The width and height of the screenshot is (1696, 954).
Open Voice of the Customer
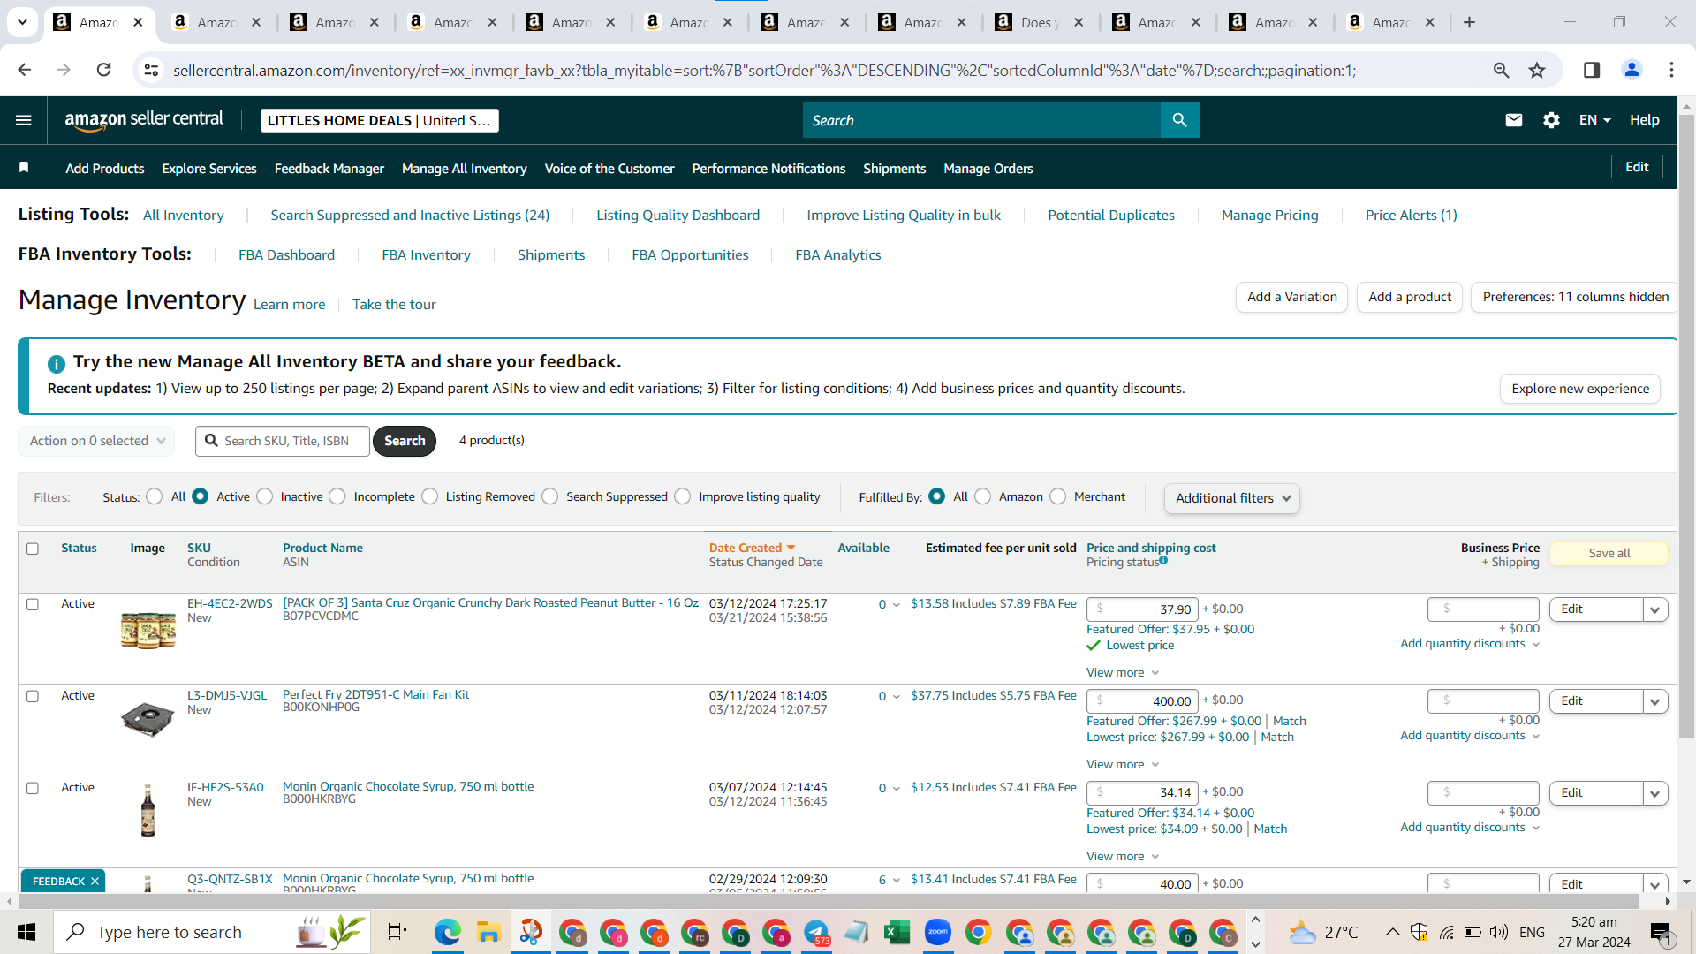(609, 168)
